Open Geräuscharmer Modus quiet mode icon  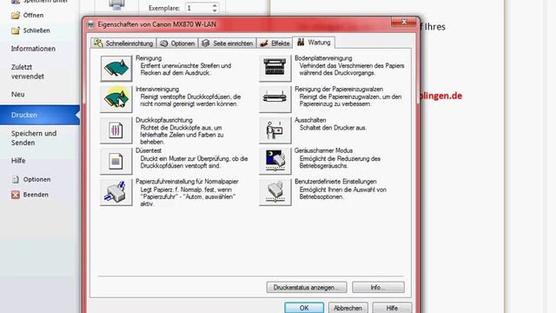click(275, 161)
